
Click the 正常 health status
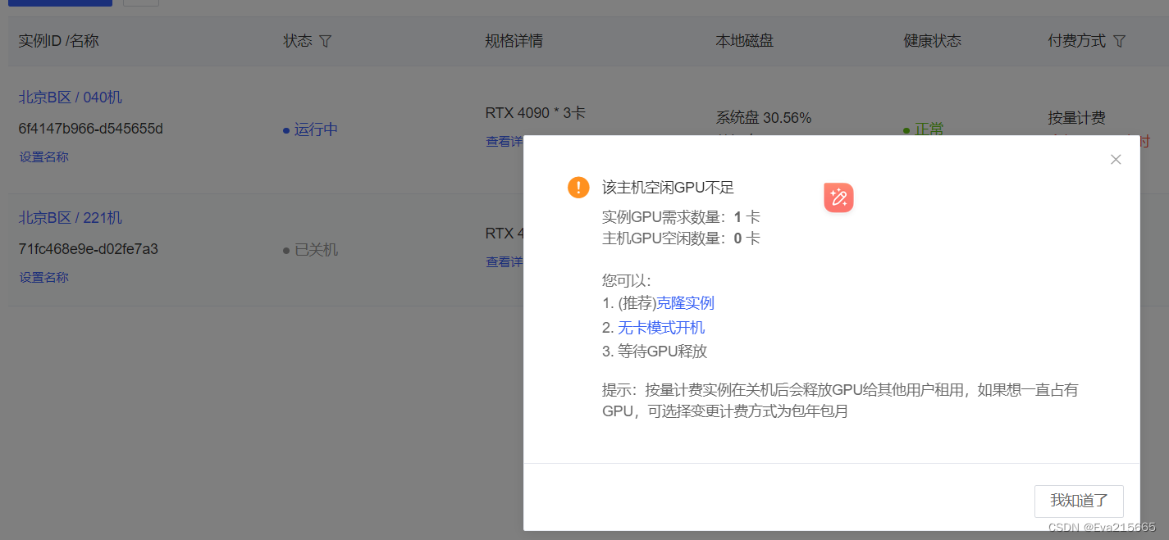(x=924, y=129)
